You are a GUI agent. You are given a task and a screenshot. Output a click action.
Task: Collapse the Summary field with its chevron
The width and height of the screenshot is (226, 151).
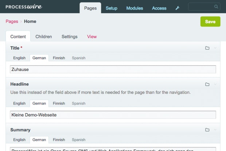coord(215,130)
